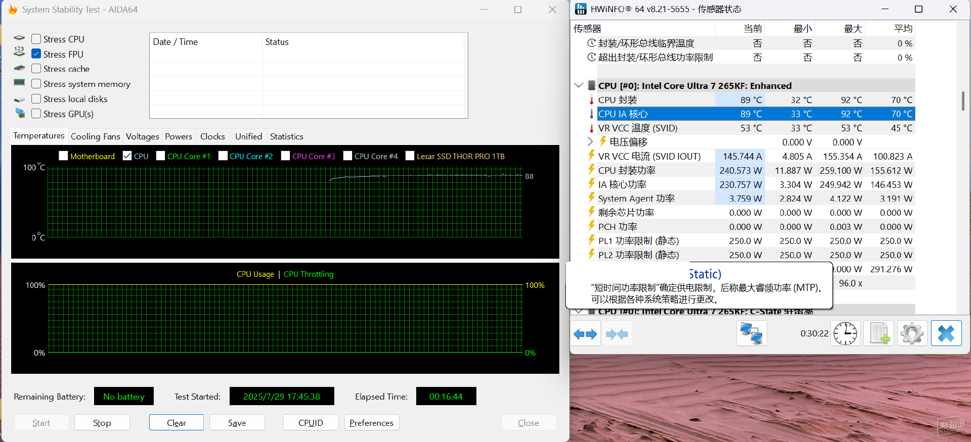Open the Statistics tab
Screen dimensions: 971x442
tap(286, 136)
